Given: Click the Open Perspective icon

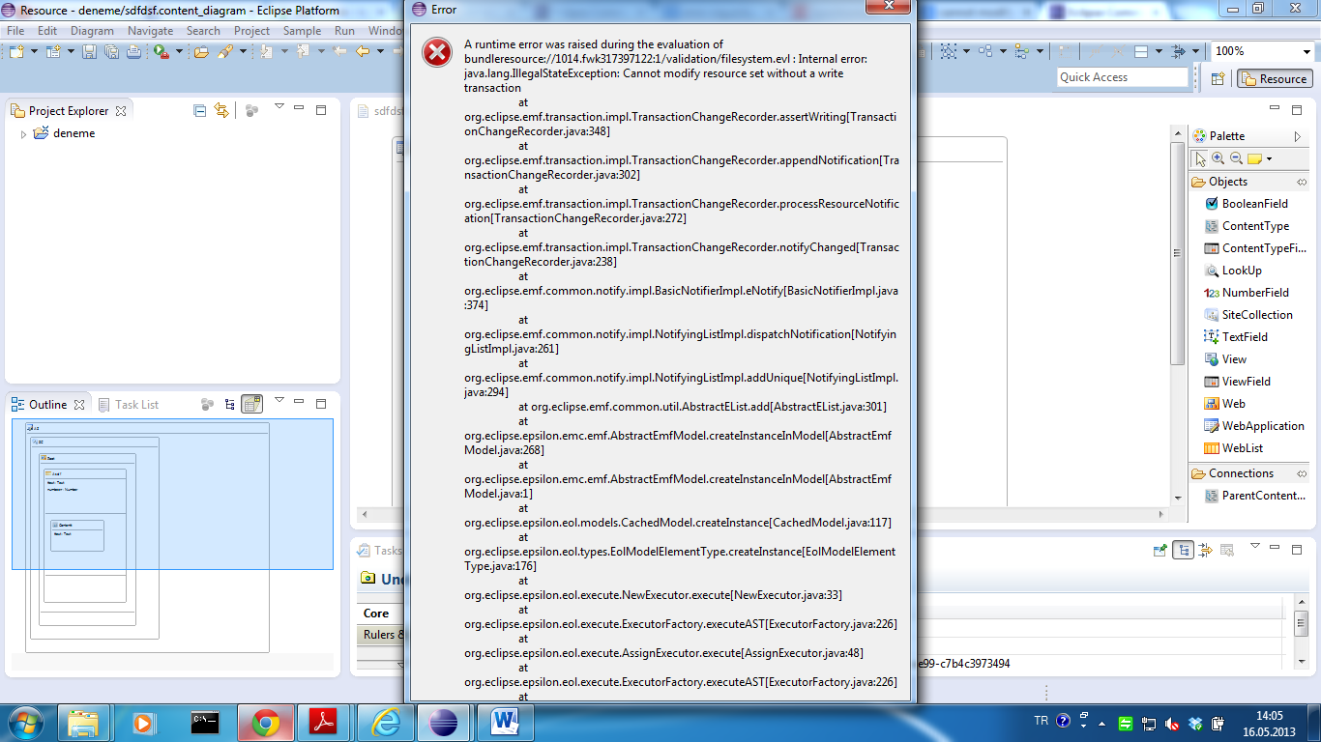Looking at the screenshot, I should tap(1218, 78).
